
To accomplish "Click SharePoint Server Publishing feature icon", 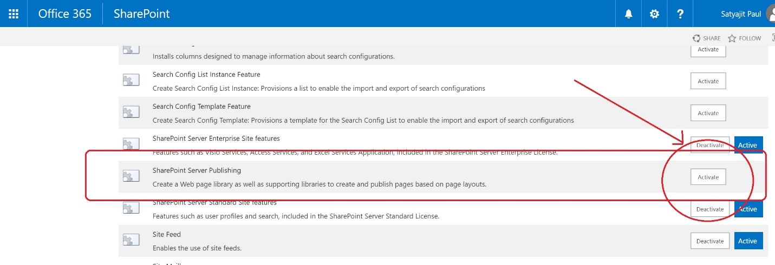I will (x=131, y=176).
